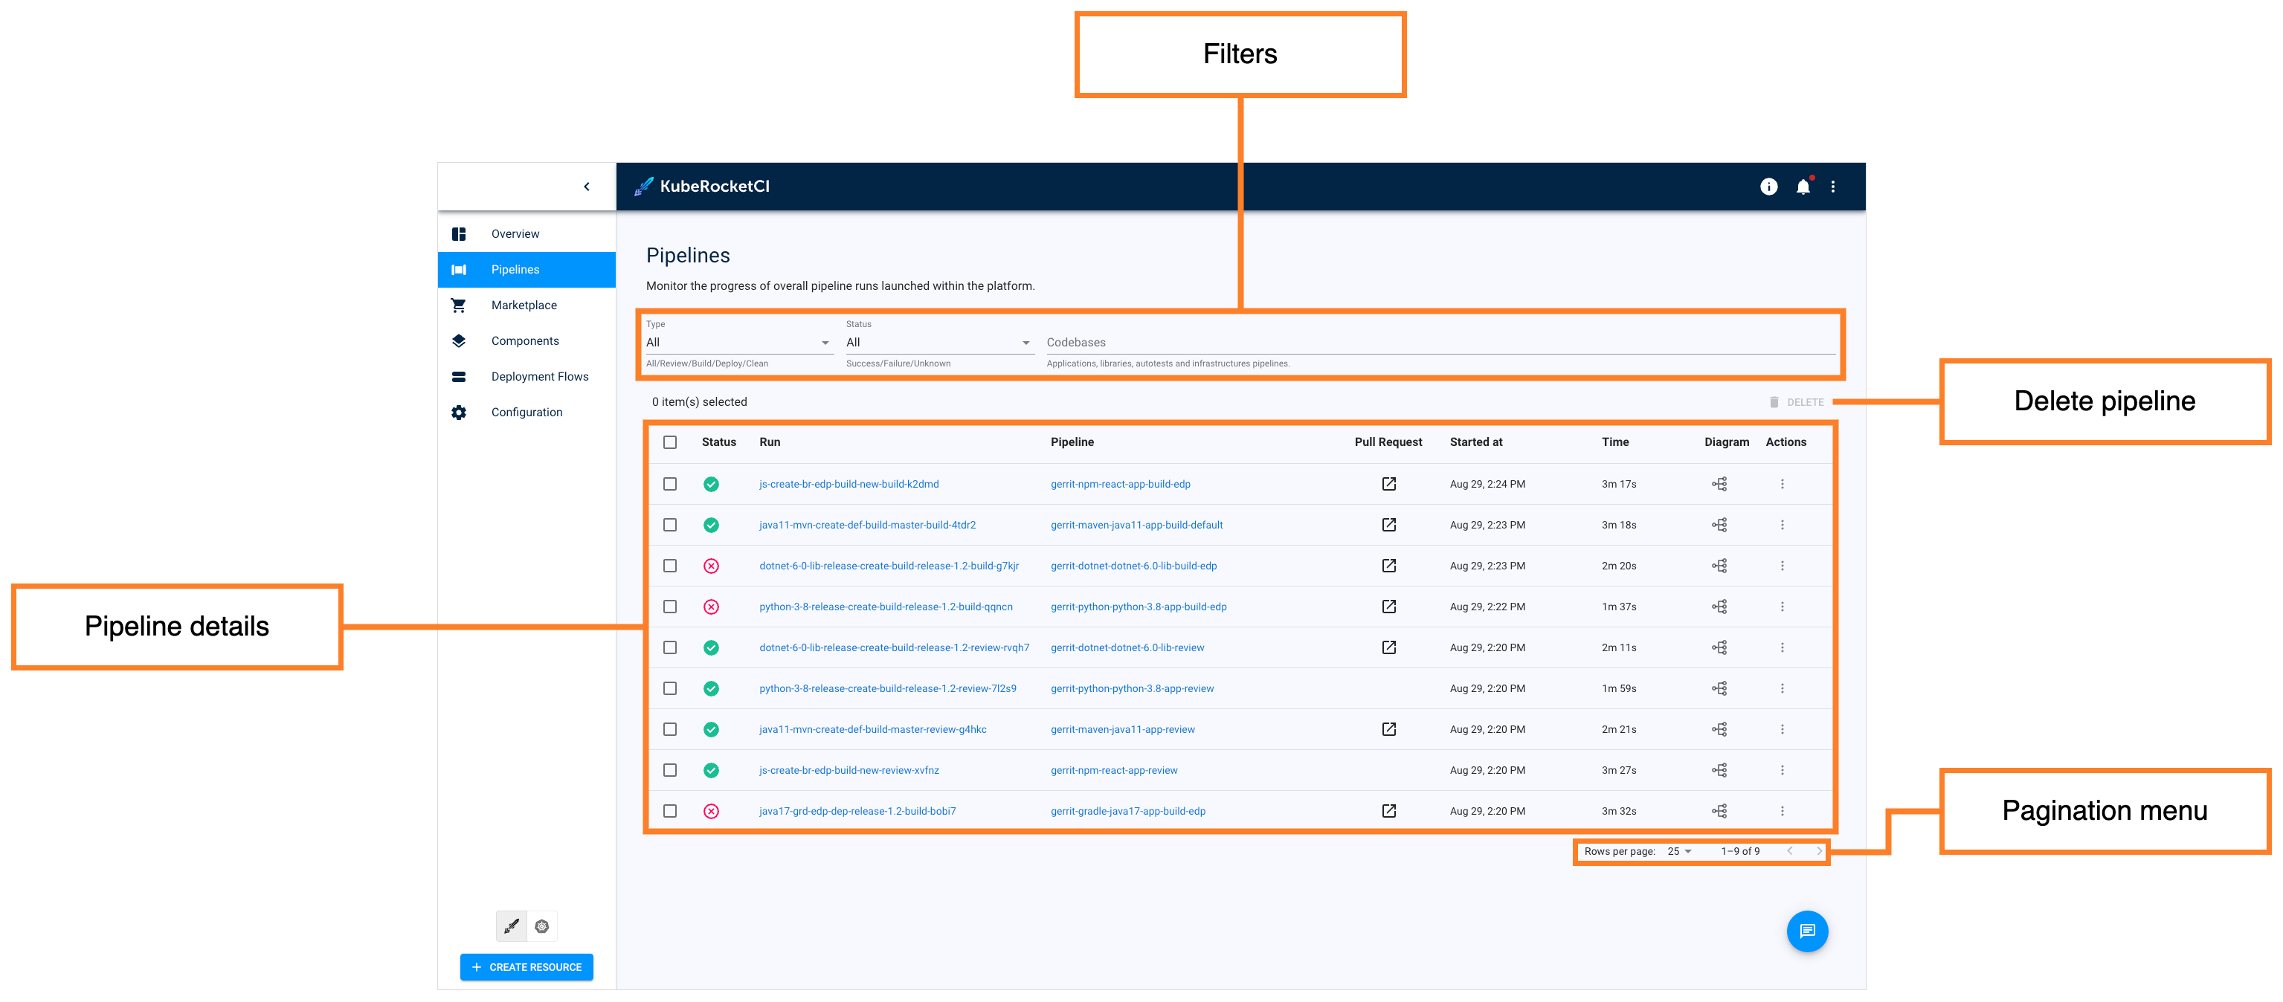The width and height of the screenshot is (2283, 1002).
Task: Open pull request for java17 build-bobi7 run
Action: click(1389, 811)
